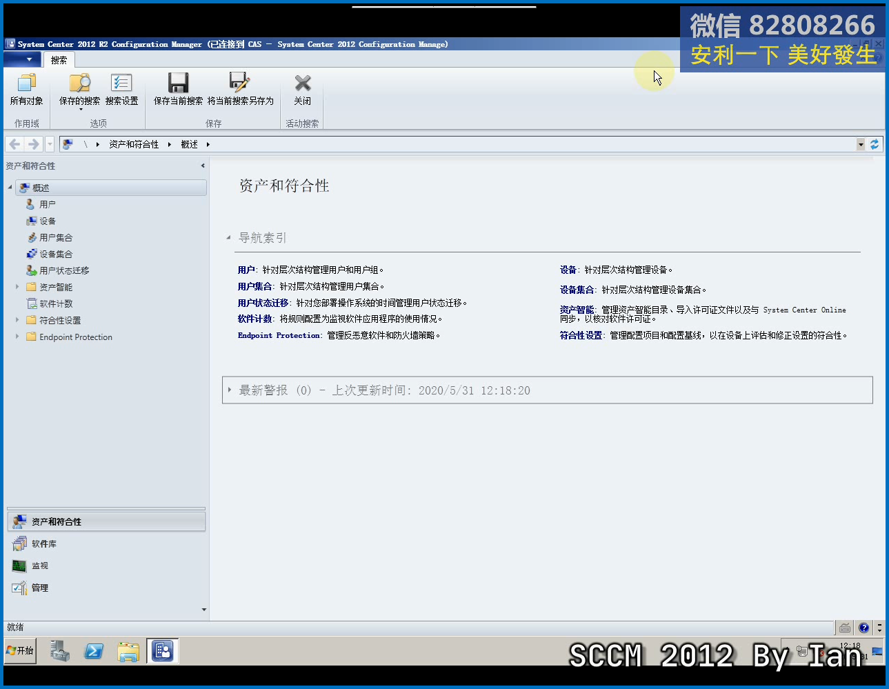This screenshot has height=689, width=889.
Task: Expand the 符合性设置 folder node
Action: [x=17, y=320]
